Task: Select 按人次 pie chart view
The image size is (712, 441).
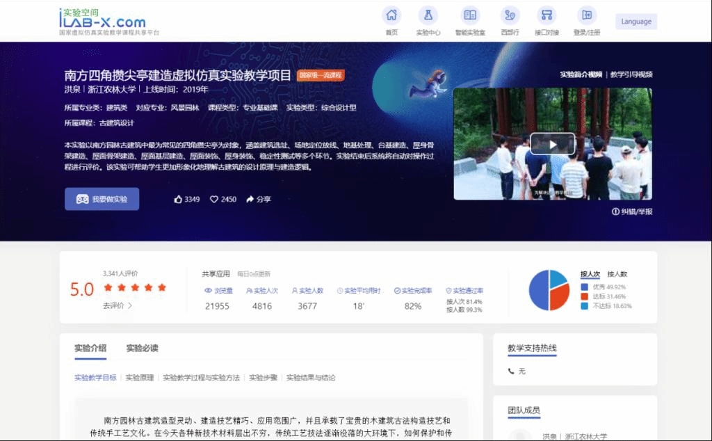Action: (590, 274)
